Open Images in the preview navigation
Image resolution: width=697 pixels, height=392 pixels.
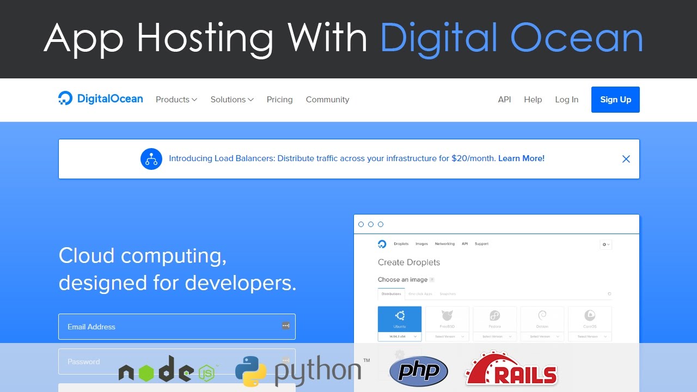tap(421, 244)
